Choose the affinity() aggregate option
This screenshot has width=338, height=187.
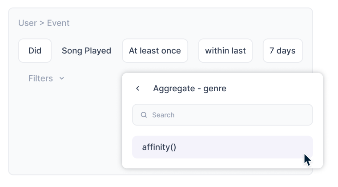pos(159,147)
